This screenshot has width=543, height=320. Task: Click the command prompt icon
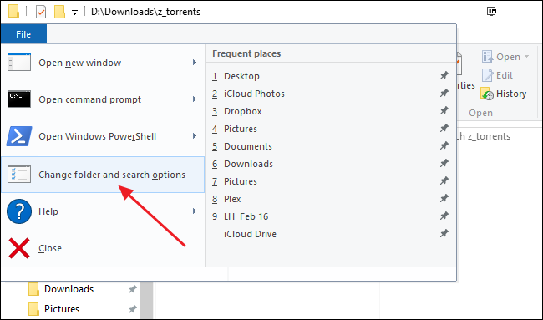tap(19, 99)
